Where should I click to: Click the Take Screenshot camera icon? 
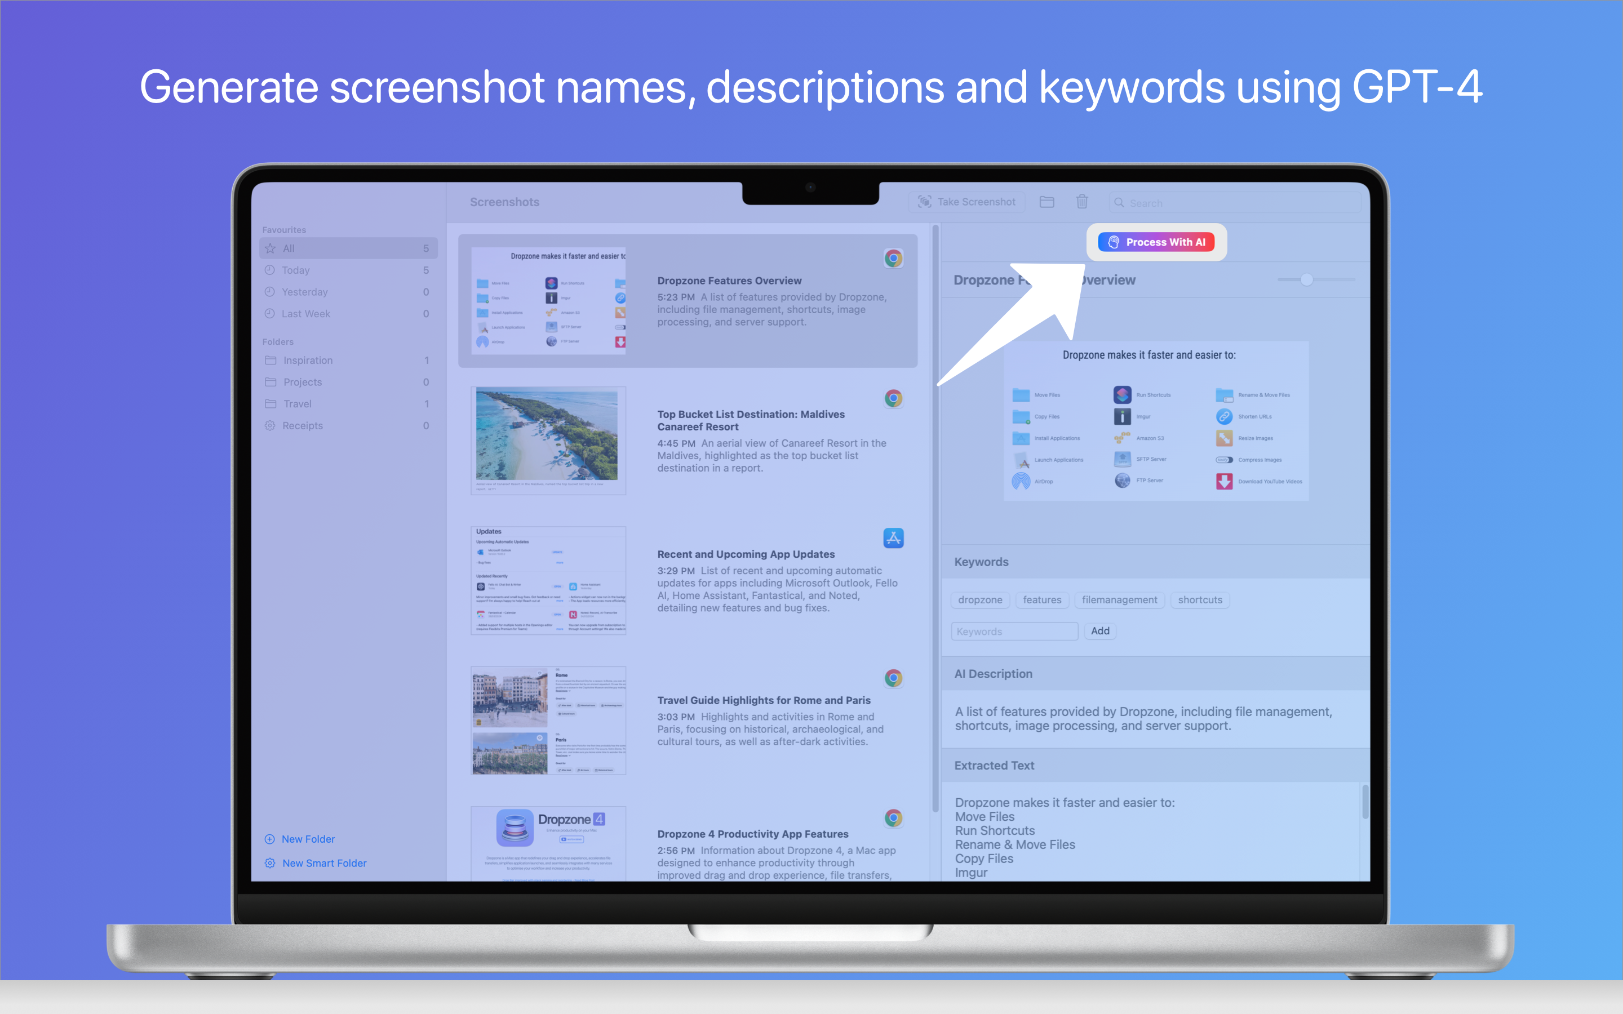(924, 202)
